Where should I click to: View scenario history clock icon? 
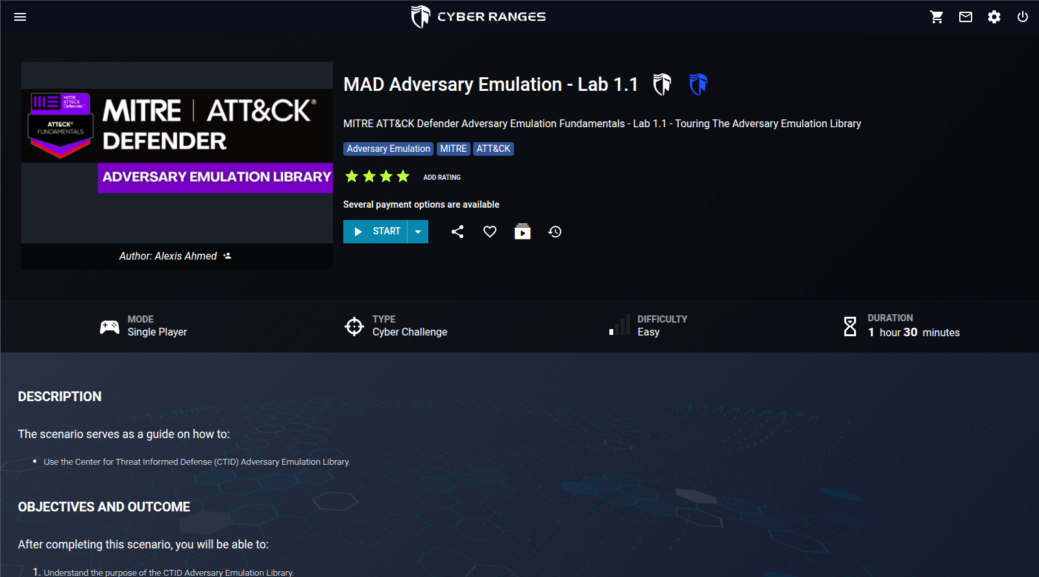(555, 232)
